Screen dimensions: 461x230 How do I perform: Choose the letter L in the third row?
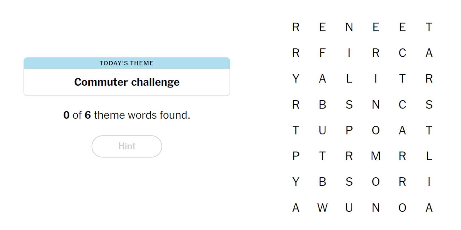coord(349,79)
